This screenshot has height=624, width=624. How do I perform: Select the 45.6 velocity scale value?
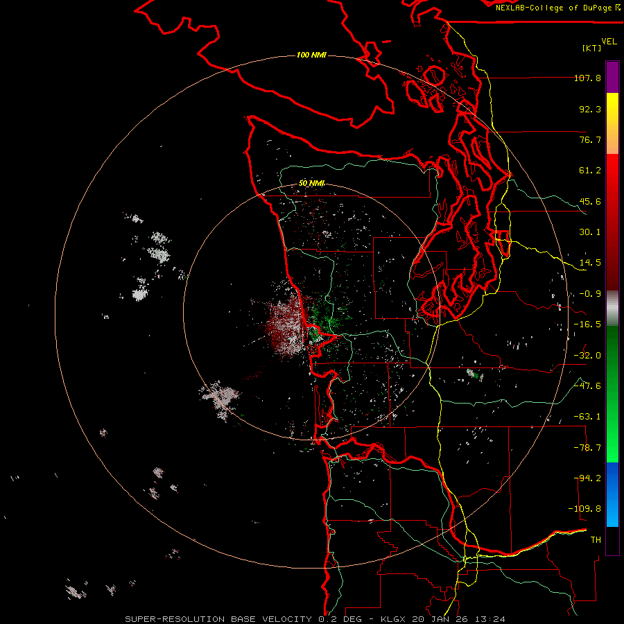coord(590,201)
